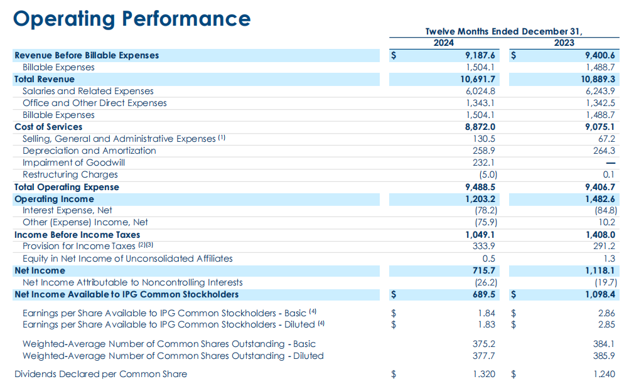Select 2024 Total Revenue value 10,691.7
634x384 pixels.
[478, 79]
